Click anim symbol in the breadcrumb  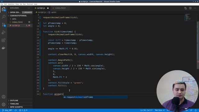pos(54,12)
